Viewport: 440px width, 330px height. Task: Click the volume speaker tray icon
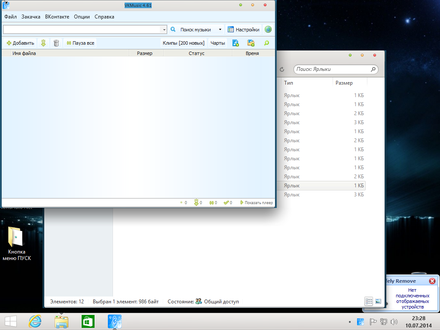point(394,322)
